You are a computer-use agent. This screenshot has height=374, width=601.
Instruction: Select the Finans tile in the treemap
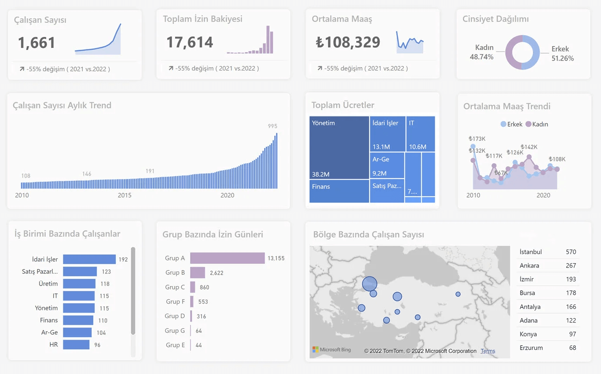pyautogui.click(x=339, y=191)
